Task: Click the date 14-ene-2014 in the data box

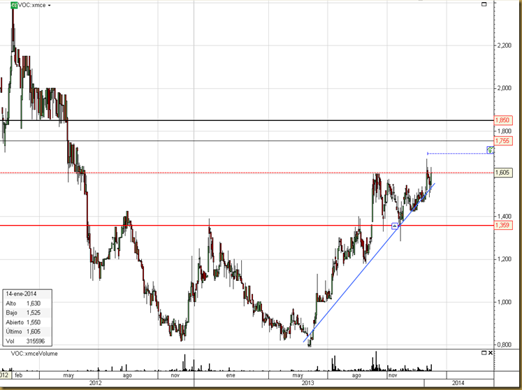Action: [x=21, y=294]
